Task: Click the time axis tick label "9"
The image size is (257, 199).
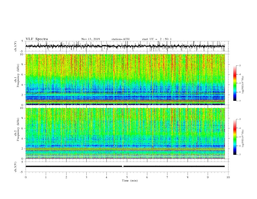Action: pos(208,177)
